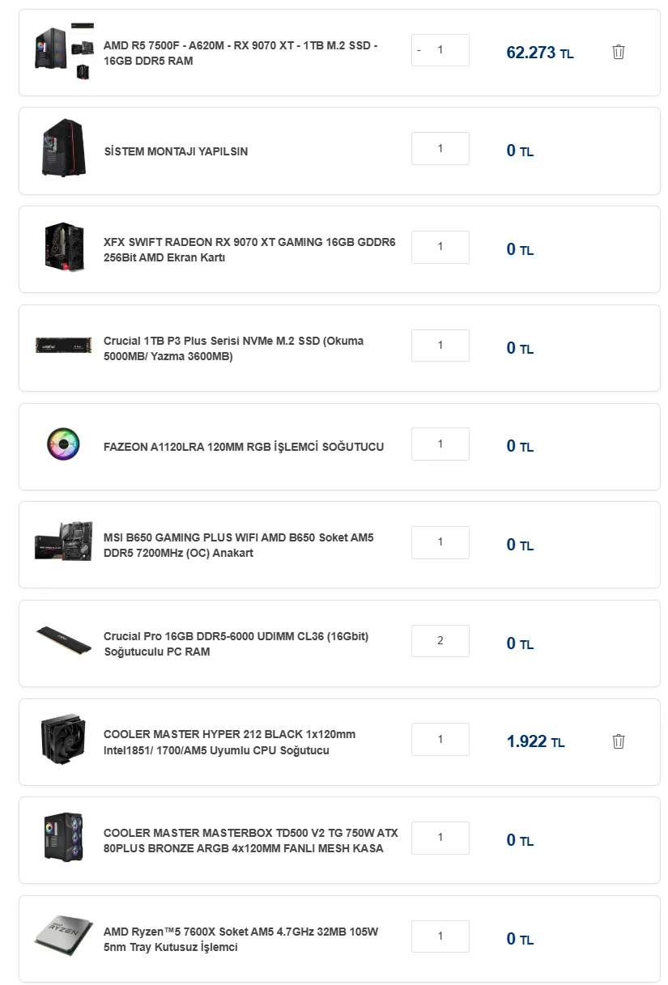
Task: Open the Crucial P3 Plus SSD thumbnail
Action: 63,346
